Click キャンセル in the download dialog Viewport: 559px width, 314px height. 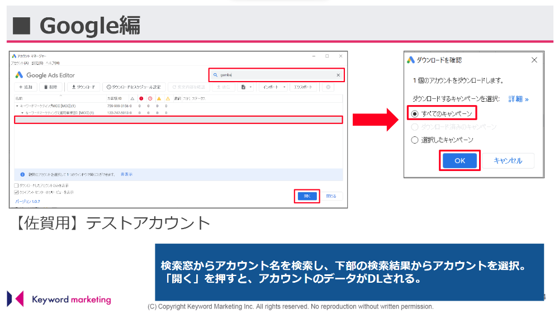[508, 160]
